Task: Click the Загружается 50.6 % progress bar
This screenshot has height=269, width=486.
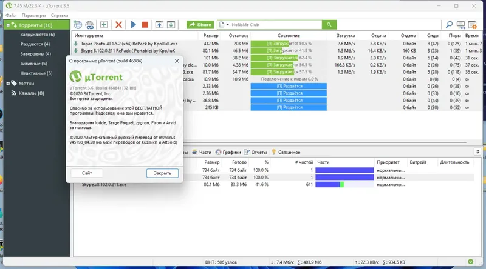Action: click(289, 44)
